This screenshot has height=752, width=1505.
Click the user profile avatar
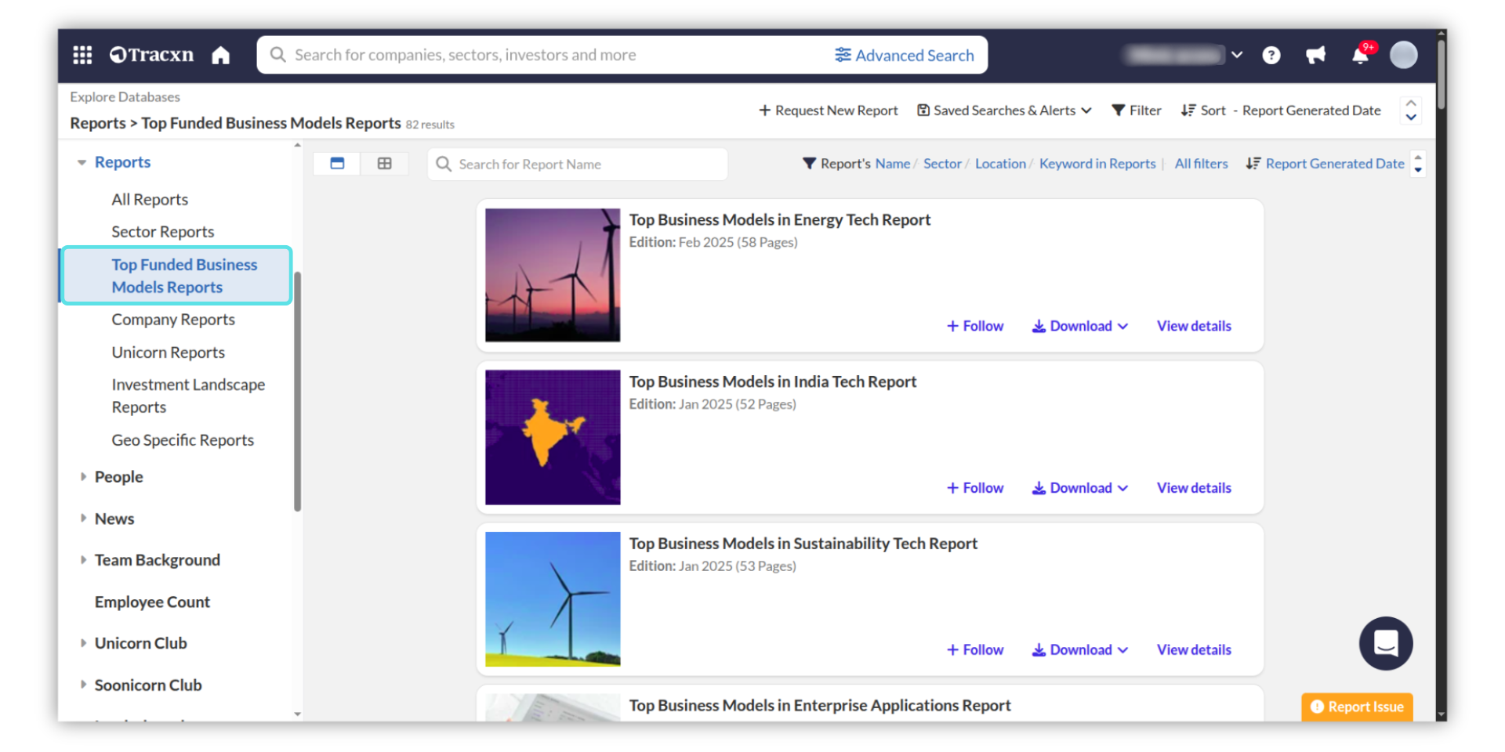1403,55
